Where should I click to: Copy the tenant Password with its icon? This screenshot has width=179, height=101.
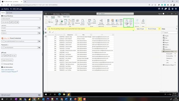coord(39,47)
